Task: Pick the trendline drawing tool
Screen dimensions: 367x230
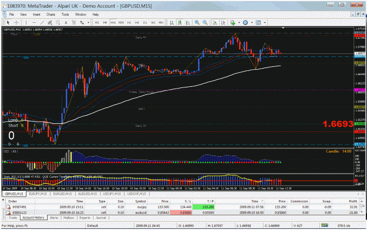Action: (42, 23)
